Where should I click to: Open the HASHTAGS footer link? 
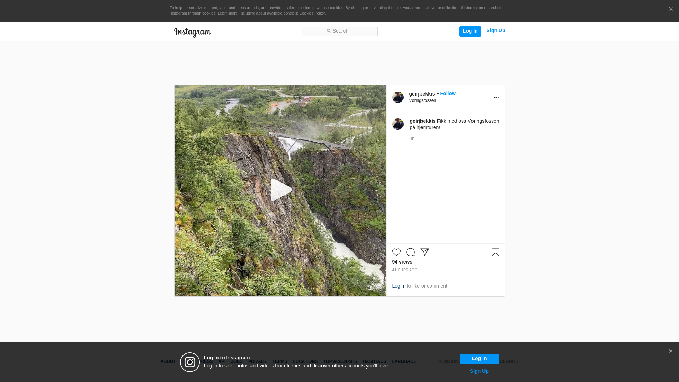(375, 361)
